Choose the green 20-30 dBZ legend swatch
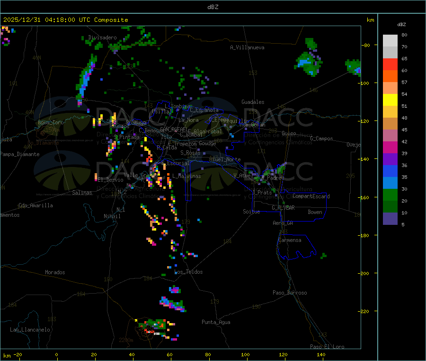This screenshot has height=361, width=426. coord(390,195)
